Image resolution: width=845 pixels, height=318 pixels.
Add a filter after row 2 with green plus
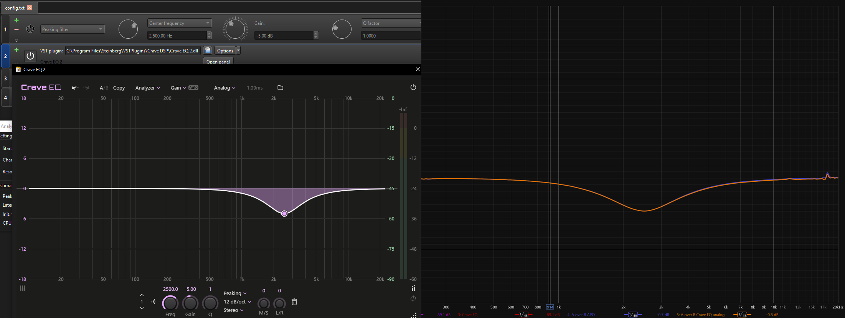tap(17, 50)
